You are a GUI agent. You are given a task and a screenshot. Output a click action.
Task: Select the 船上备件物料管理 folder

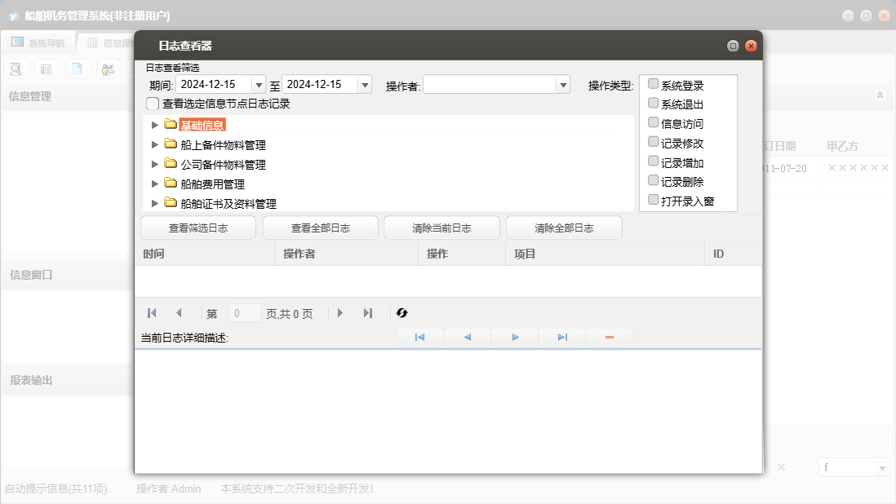223,145
